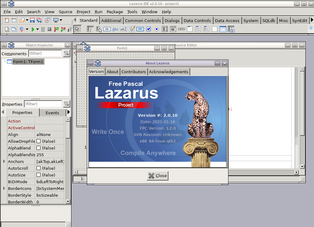Toggle AutoSize checkbox
This screenshot has height=227, width=314.
[38, 175]
